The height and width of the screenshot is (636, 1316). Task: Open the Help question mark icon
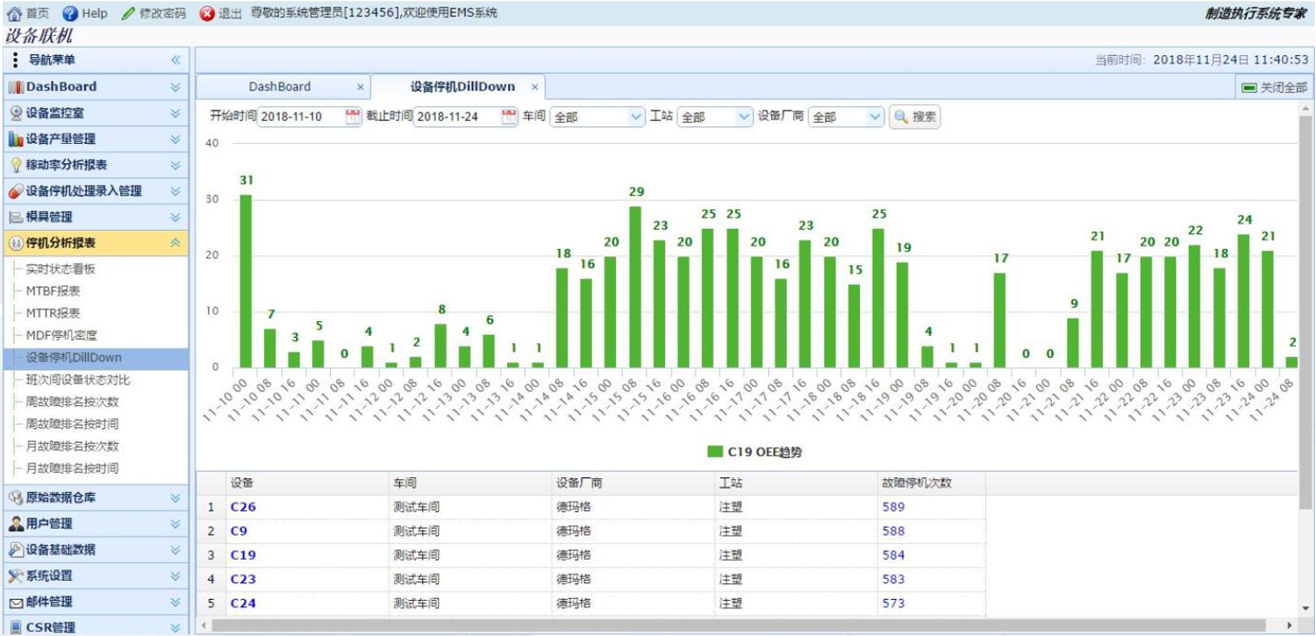point(70,13)
